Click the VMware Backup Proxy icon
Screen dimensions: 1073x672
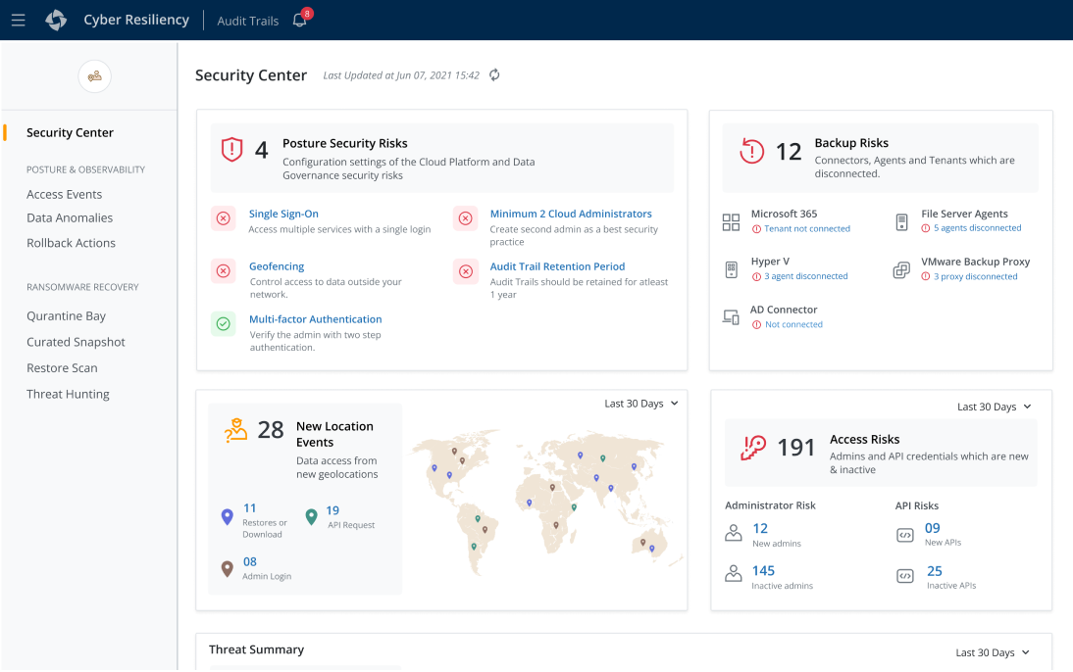click(x=901, y=269)
